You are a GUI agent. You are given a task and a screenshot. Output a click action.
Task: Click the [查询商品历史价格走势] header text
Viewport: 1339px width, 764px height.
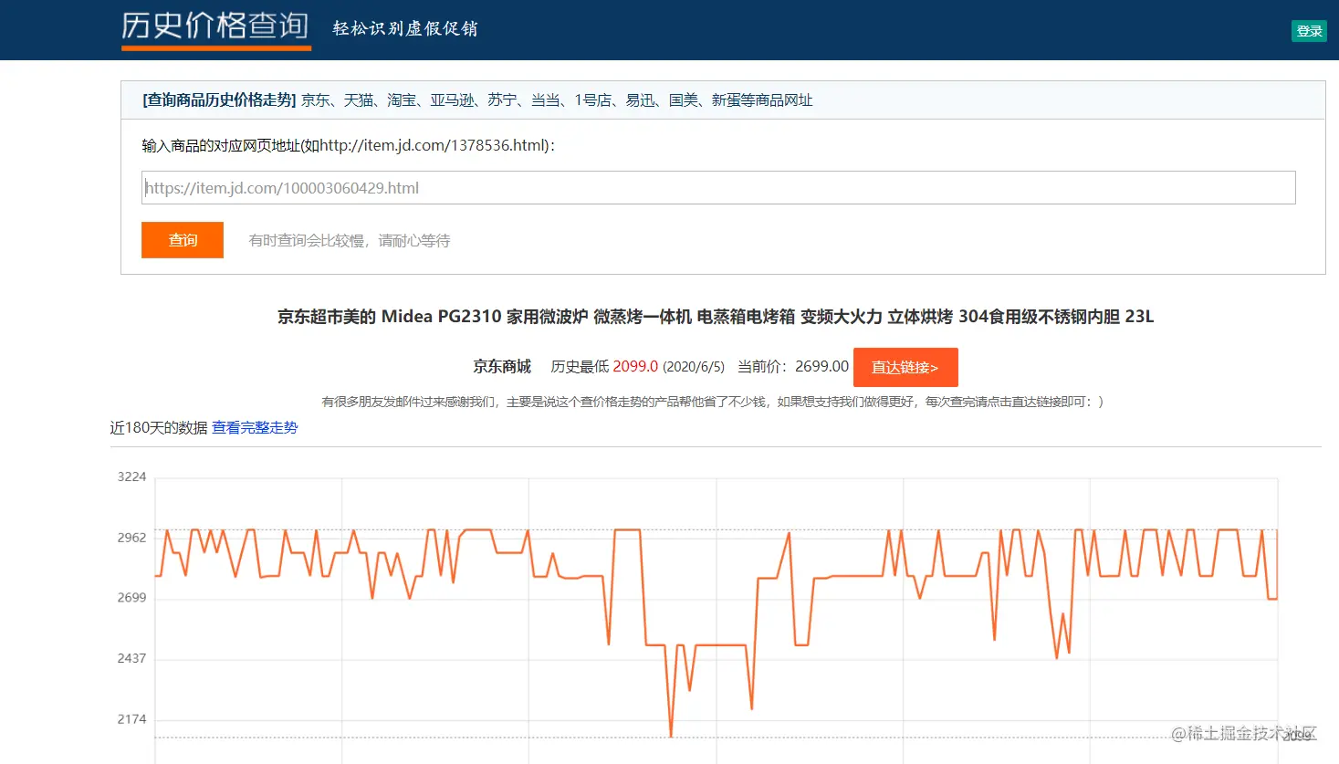(x=219, y=99)
